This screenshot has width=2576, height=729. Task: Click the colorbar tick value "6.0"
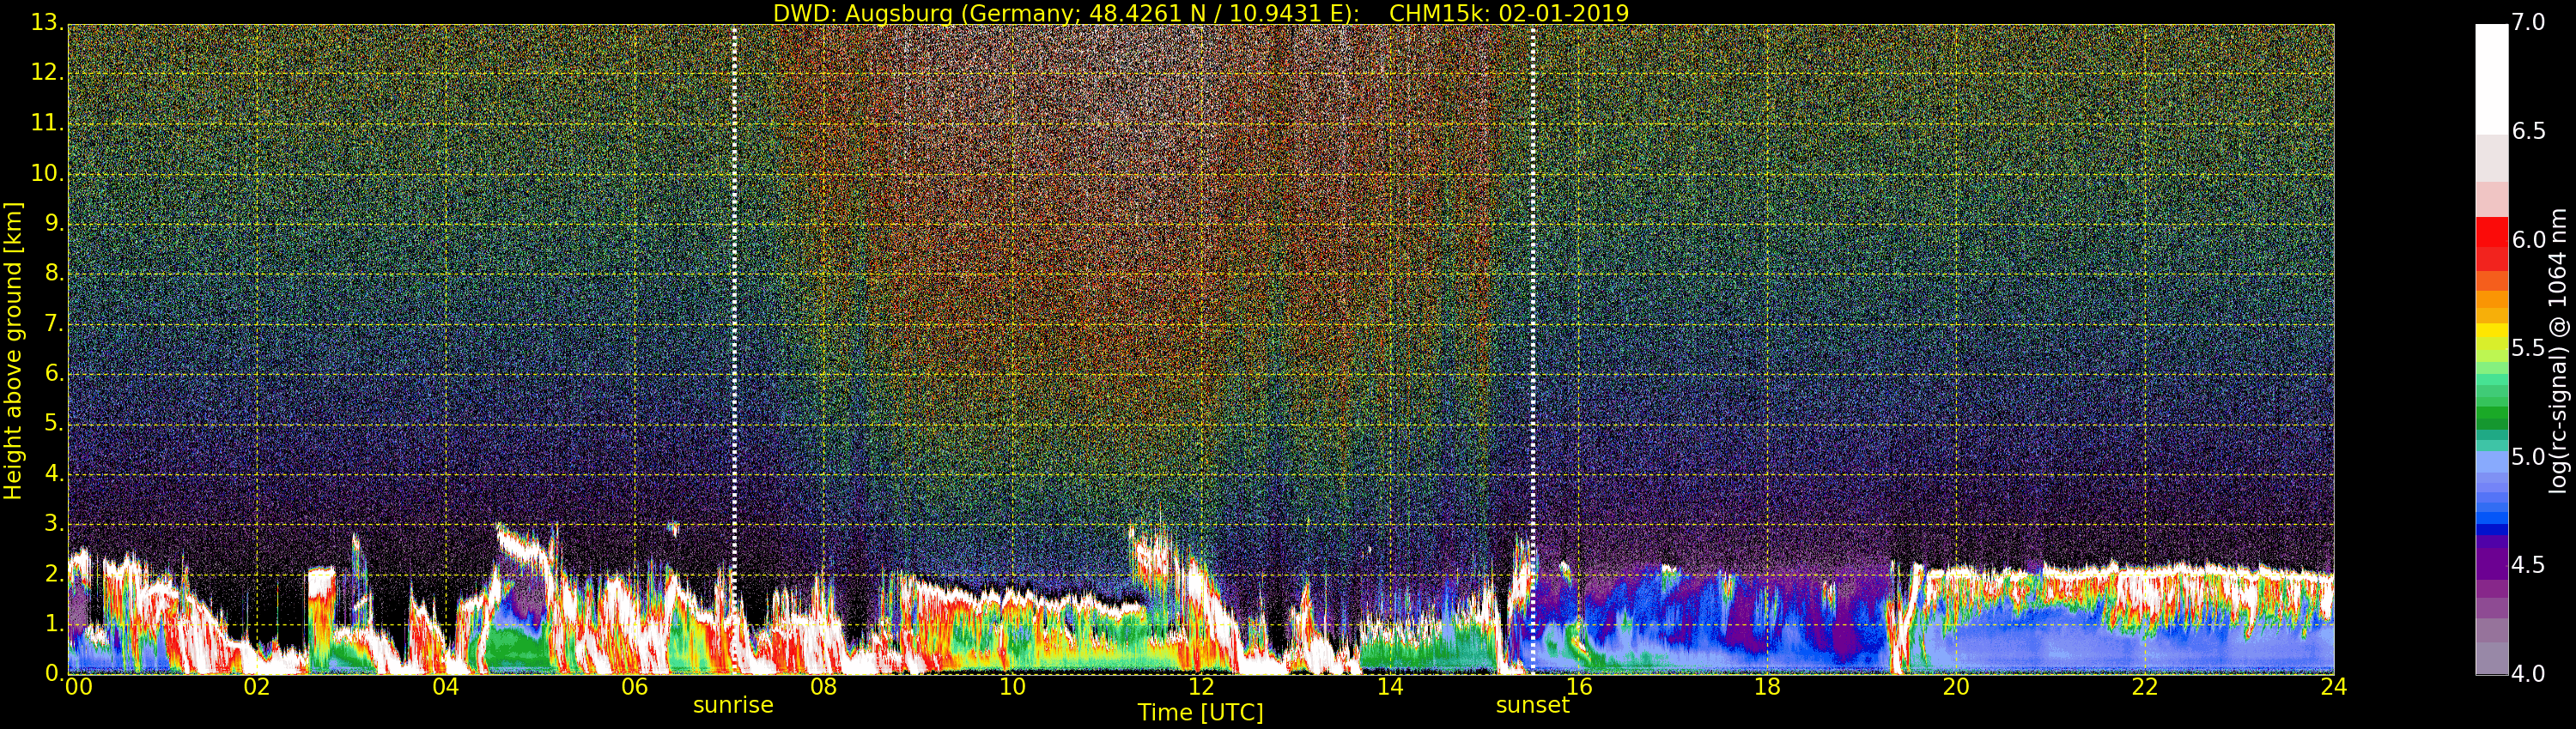[2529, 239]
